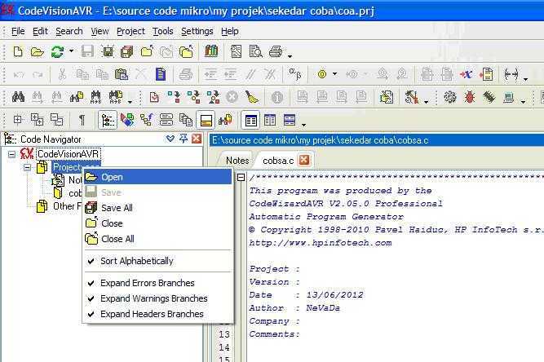544x362 pixels.
Task: Click the Paste clipboard icon
Action: tap(122, 74)
